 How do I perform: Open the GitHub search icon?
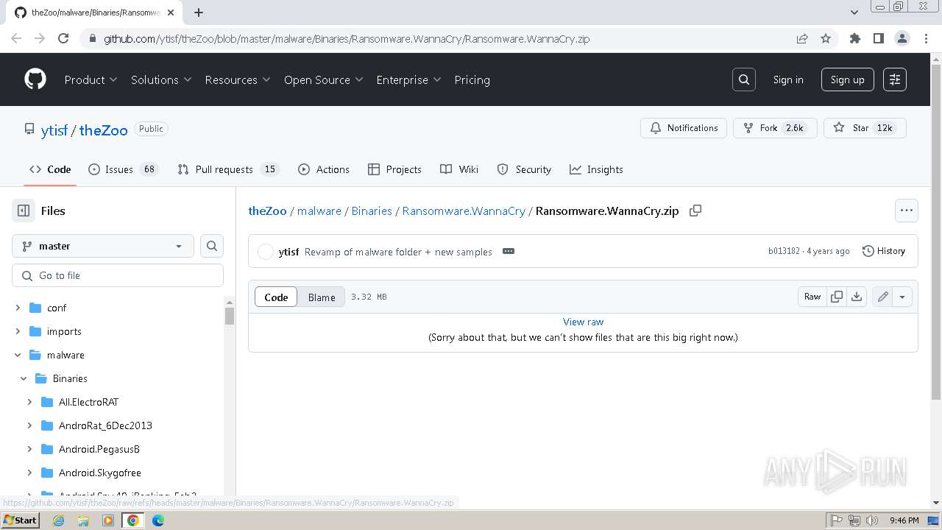pos(744,79)
